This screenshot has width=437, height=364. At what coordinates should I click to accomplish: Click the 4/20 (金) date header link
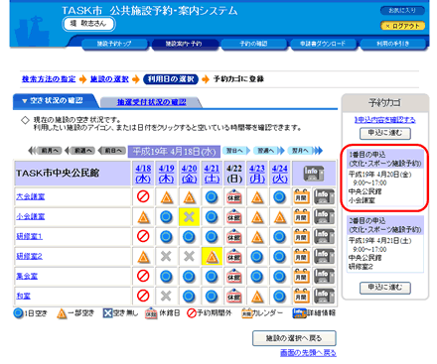coord(189,174)
